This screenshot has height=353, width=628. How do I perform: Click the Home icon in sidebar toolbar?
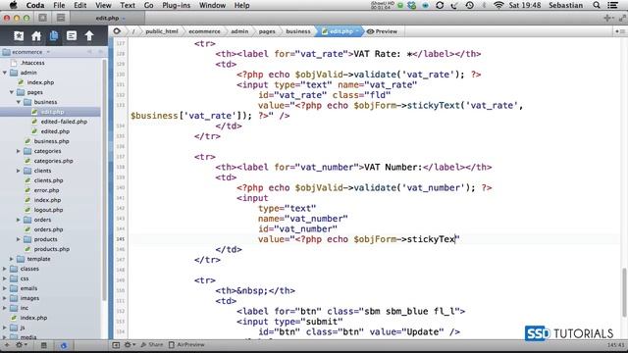point(36,35)
